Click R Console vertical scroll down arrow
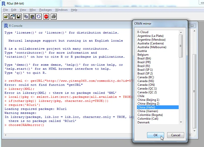This screenshot has width=204, height=147. click(194, 131)
